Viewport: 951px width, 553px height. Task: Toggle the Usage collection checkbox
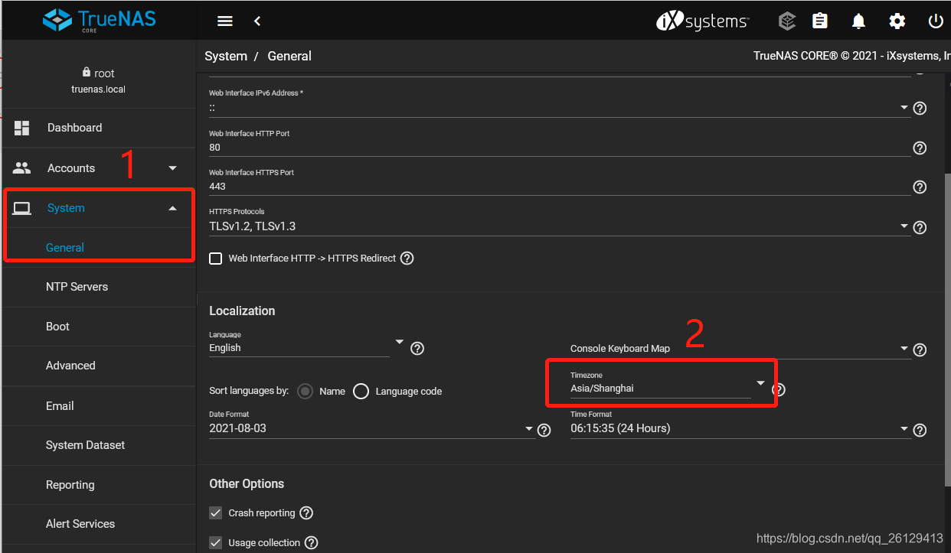point(216,543)
